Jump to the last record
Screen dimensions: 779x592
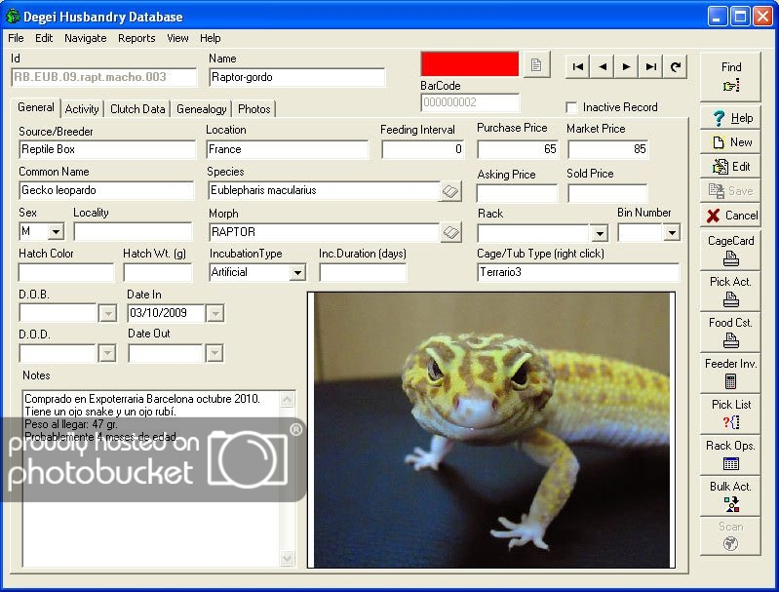pos(651,66)
